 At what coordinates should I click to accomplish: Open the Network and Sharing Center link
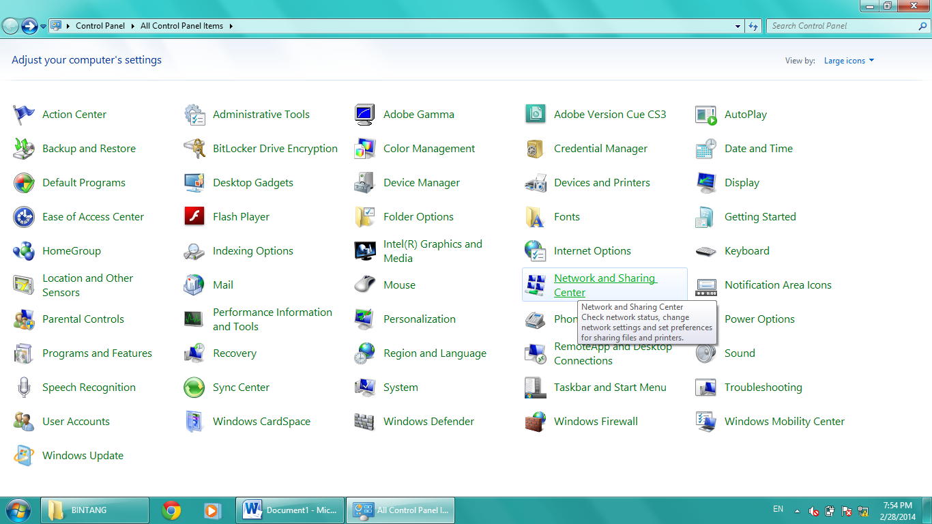tap(605, 285)
